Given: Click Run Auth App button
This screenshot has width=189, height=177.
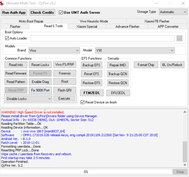Looking at the screenshot, I should point(14,13).
